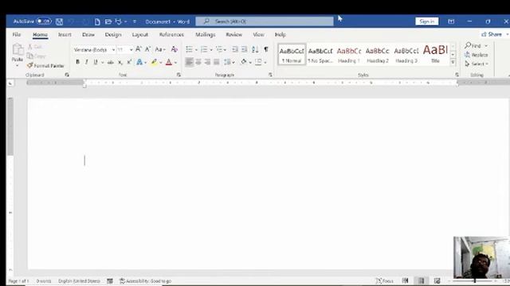Screen dimensions: 510x286
Task: Open the Select dropdown
Action: click(477, 64)
